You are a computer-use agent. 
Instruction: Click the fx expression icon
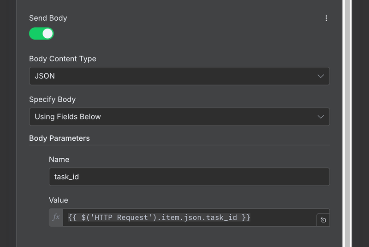[x=56, y=218]
